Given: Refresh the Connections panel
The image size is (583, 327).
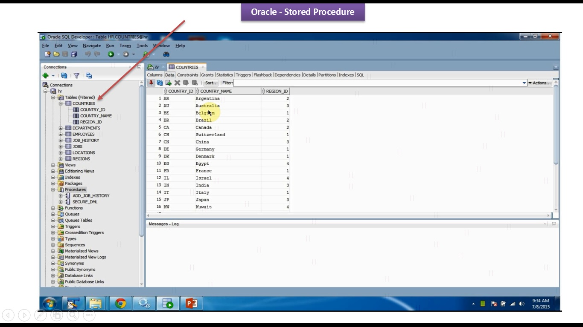Looking at the screenshot, I should [64, 75].
